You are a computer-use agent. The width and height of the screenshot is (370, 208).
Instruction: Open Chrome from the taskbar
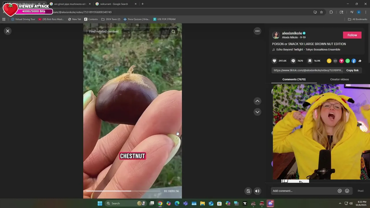tap(160, 203)
